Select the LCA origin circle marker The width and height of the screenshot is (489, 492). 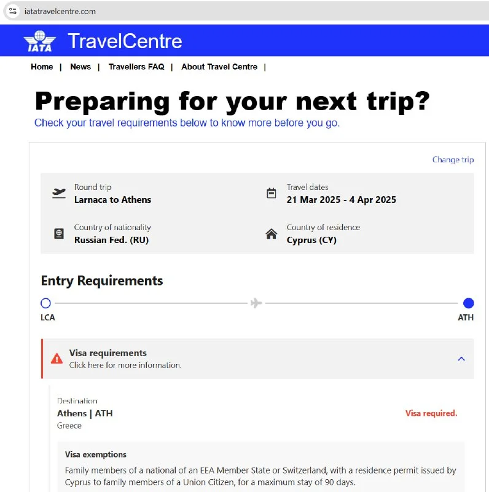[45, 303]
